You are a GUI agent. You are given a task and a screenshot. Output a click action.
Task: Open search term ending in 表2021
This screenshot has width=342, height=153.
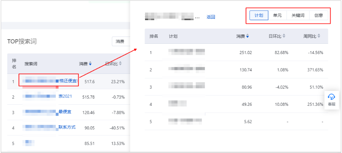[65, 97]
